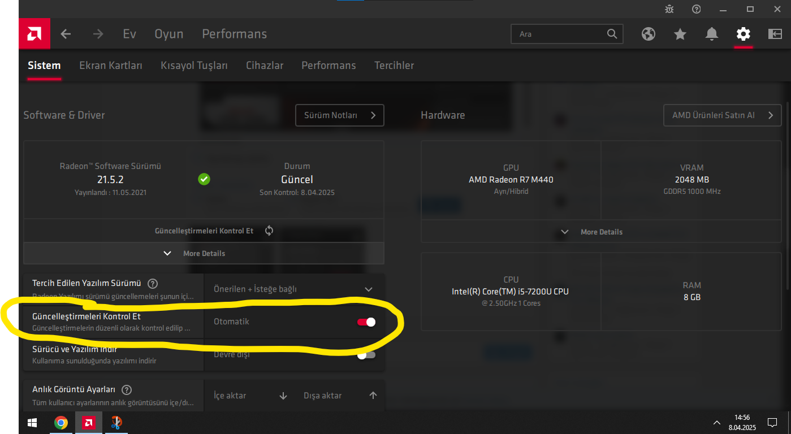This screenshot has width=791, height=434.
Task: Click the AMD logo in the app header
Action: [34, 34]
